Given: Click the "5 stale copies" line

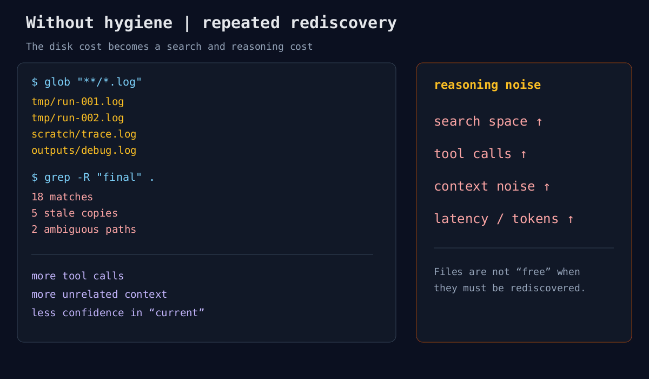Looking at the screenshot, I should point(75,213).
